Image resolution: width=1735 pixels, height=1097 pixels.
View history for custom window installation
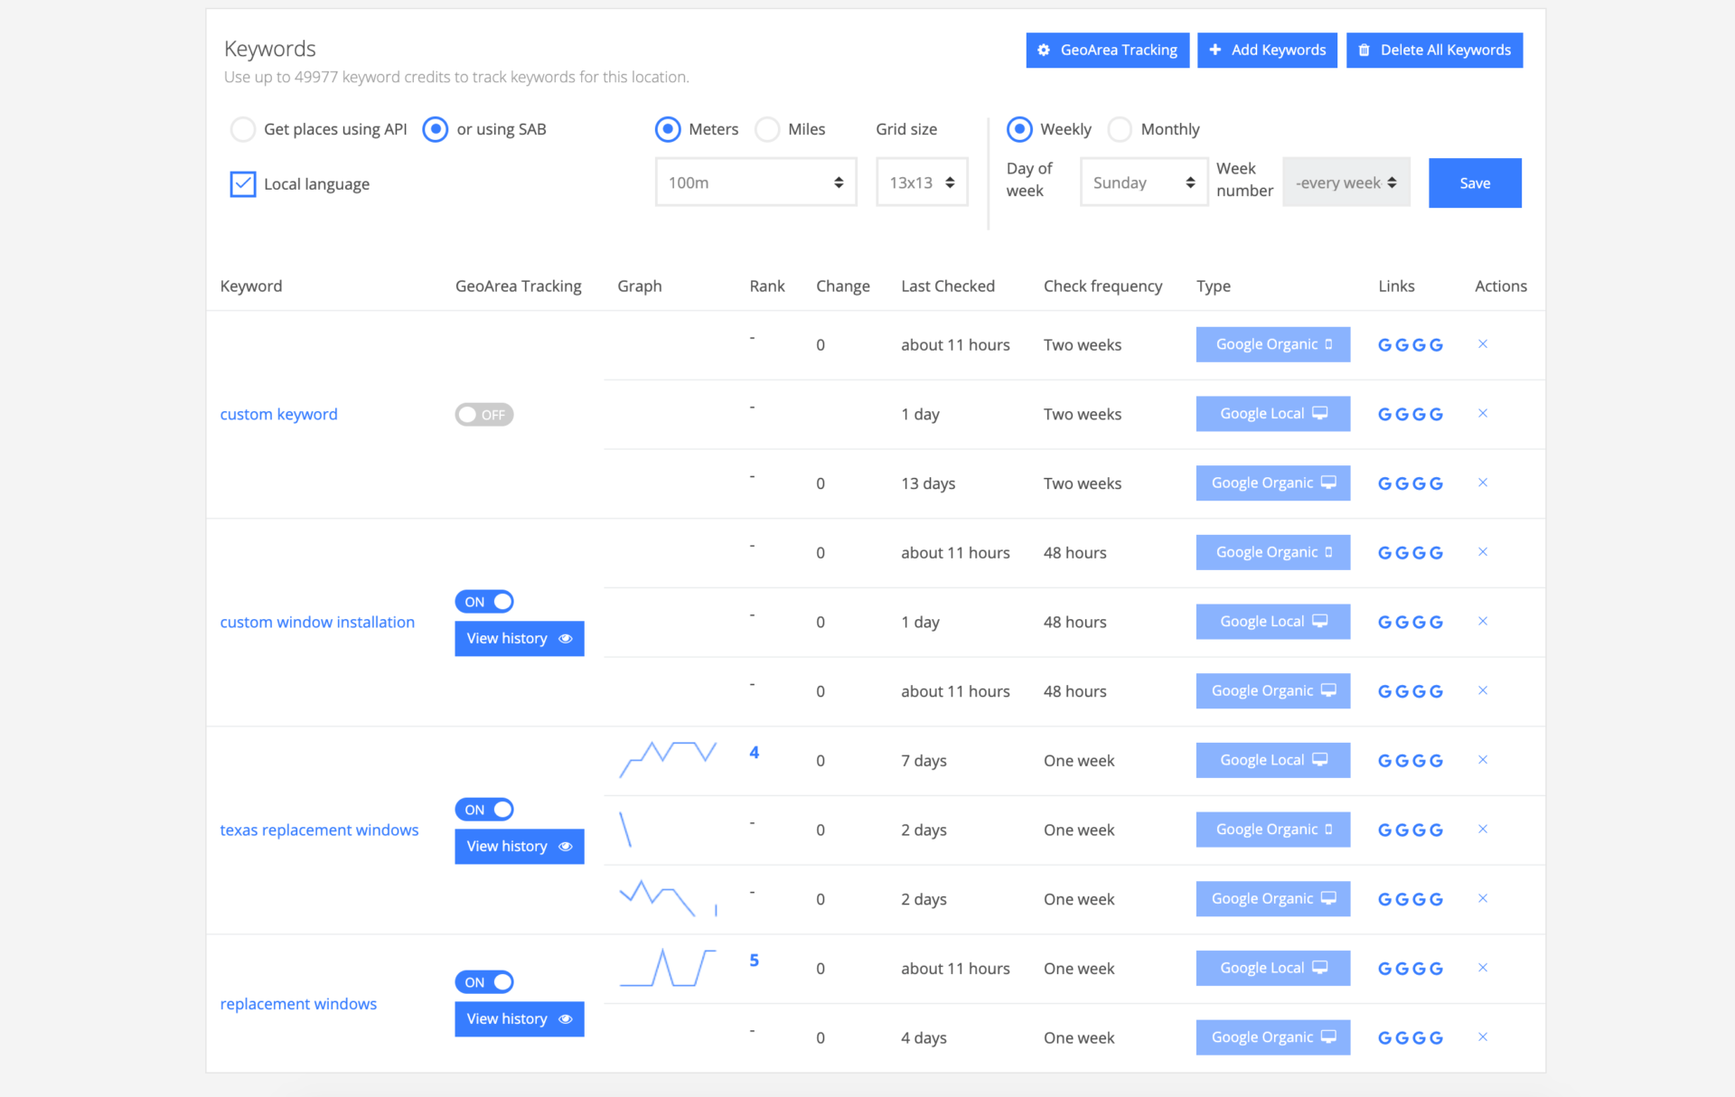pos(519,639)
